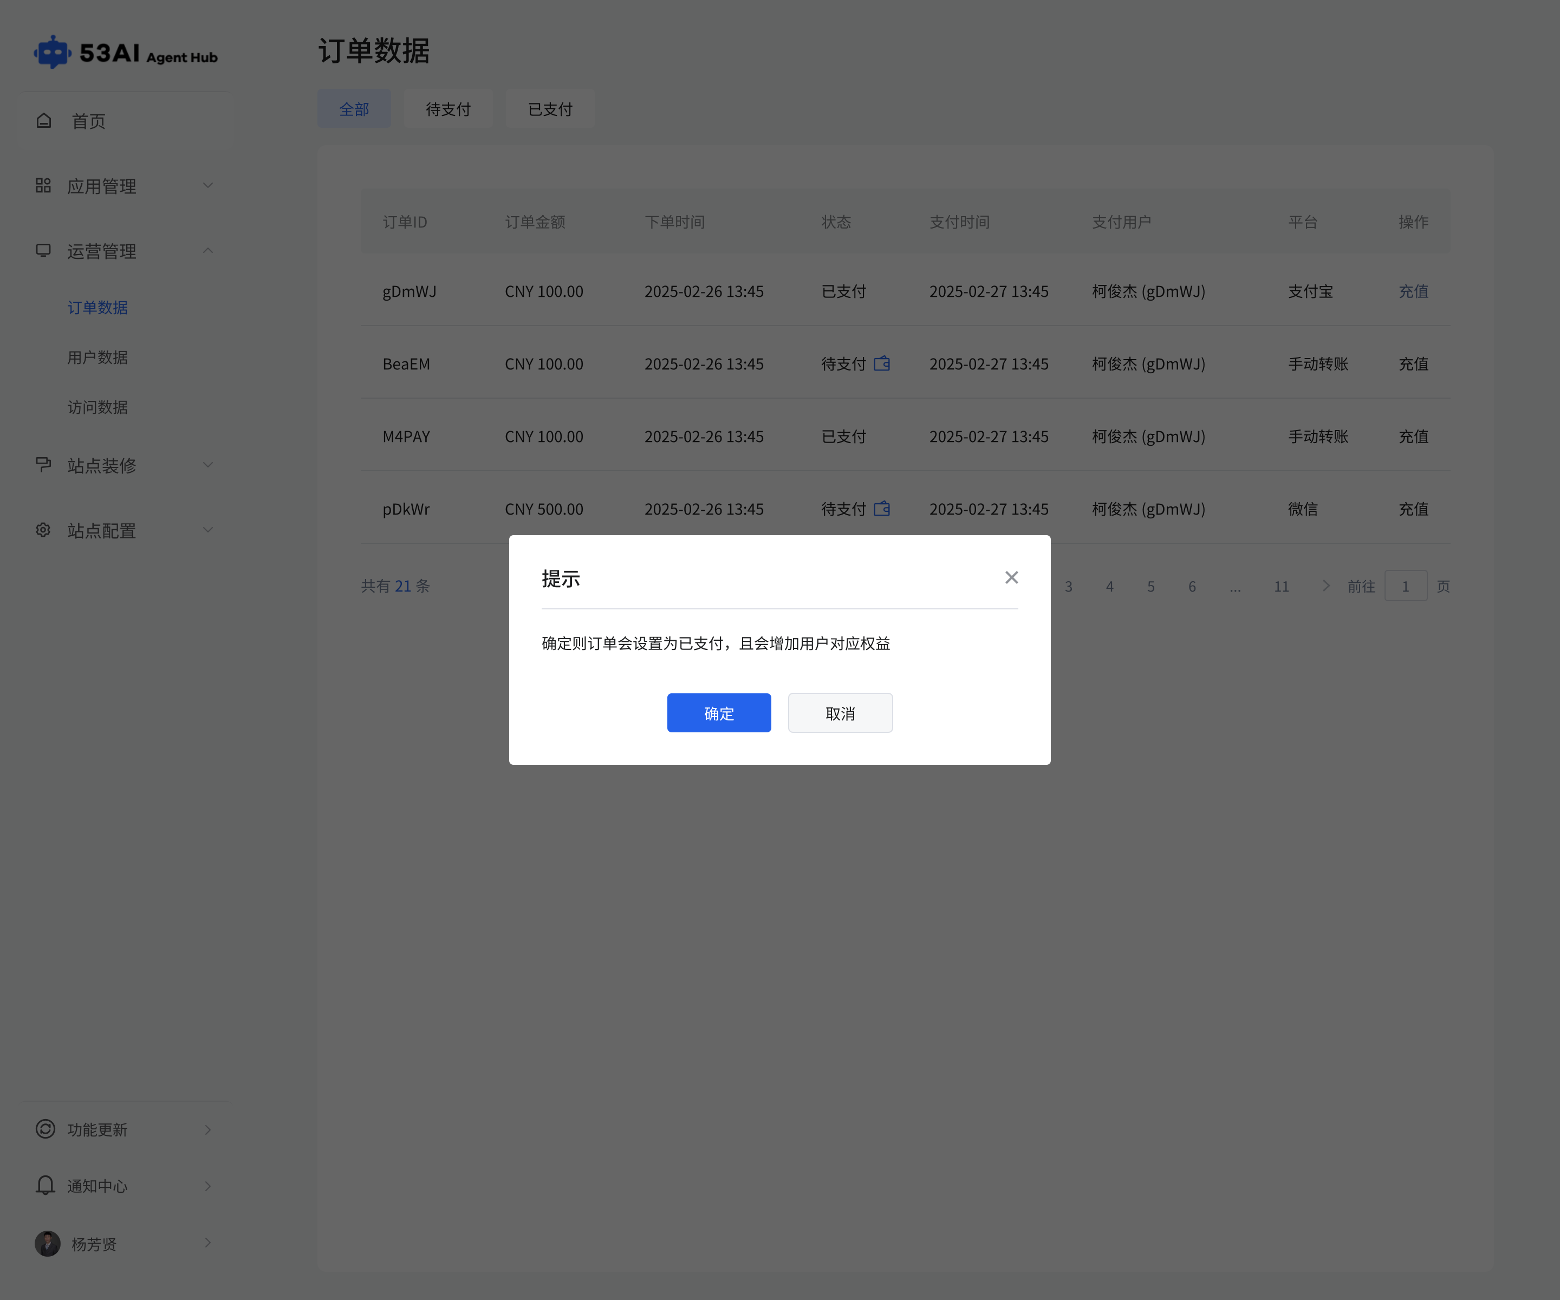Click the paint roller icon for 站点装修
Viewport: 1560px width, 1300px height.
point(43,465)
